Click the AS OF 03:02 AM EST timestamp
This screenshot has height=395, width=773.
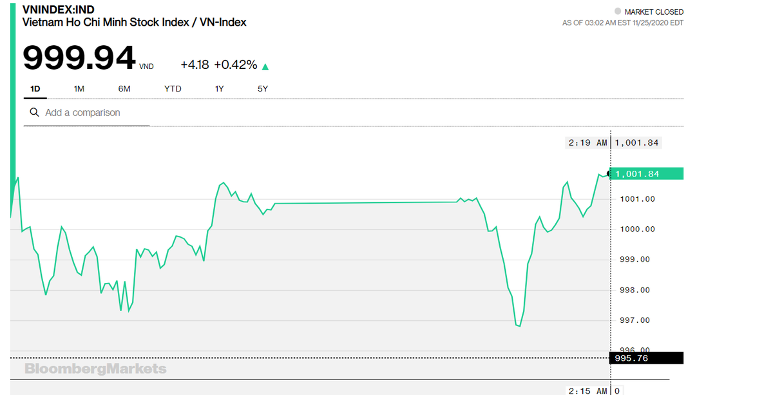point(623,23)
